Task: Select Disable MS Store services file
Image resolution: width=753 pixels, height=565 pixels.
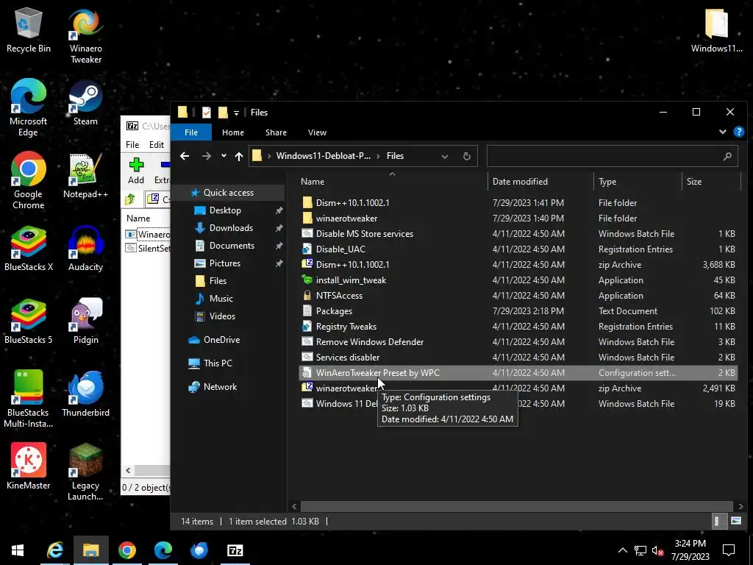Action: pos(518,233)
